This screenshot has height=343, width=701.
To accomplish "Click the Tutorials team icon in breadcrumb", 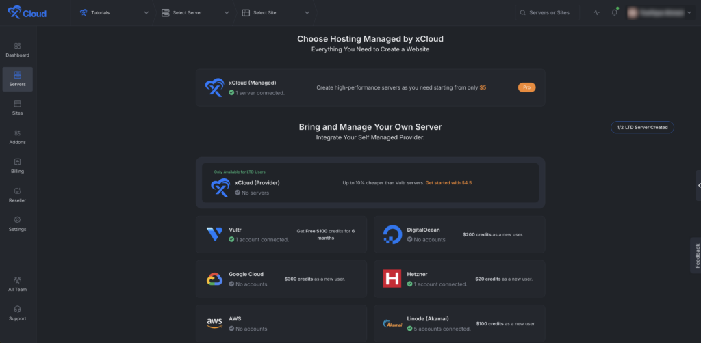I will click(84, 12).
